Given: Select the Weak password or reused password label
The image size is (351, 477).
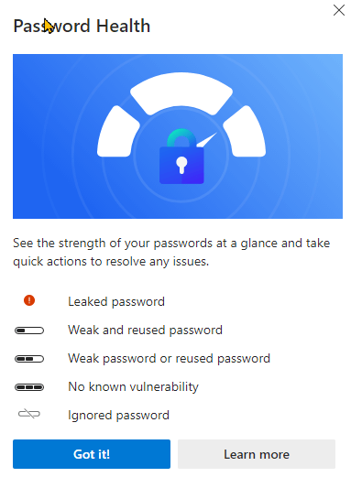Looking at the screenshot, I should tap(169, 358).
